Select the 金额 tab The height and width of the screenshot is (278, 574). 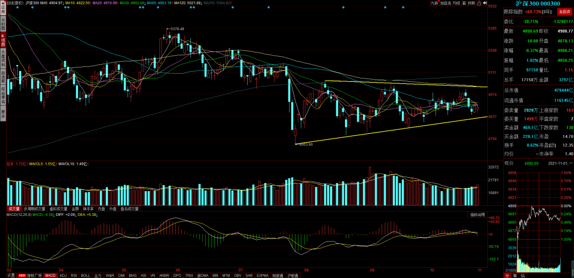(75, 209)
